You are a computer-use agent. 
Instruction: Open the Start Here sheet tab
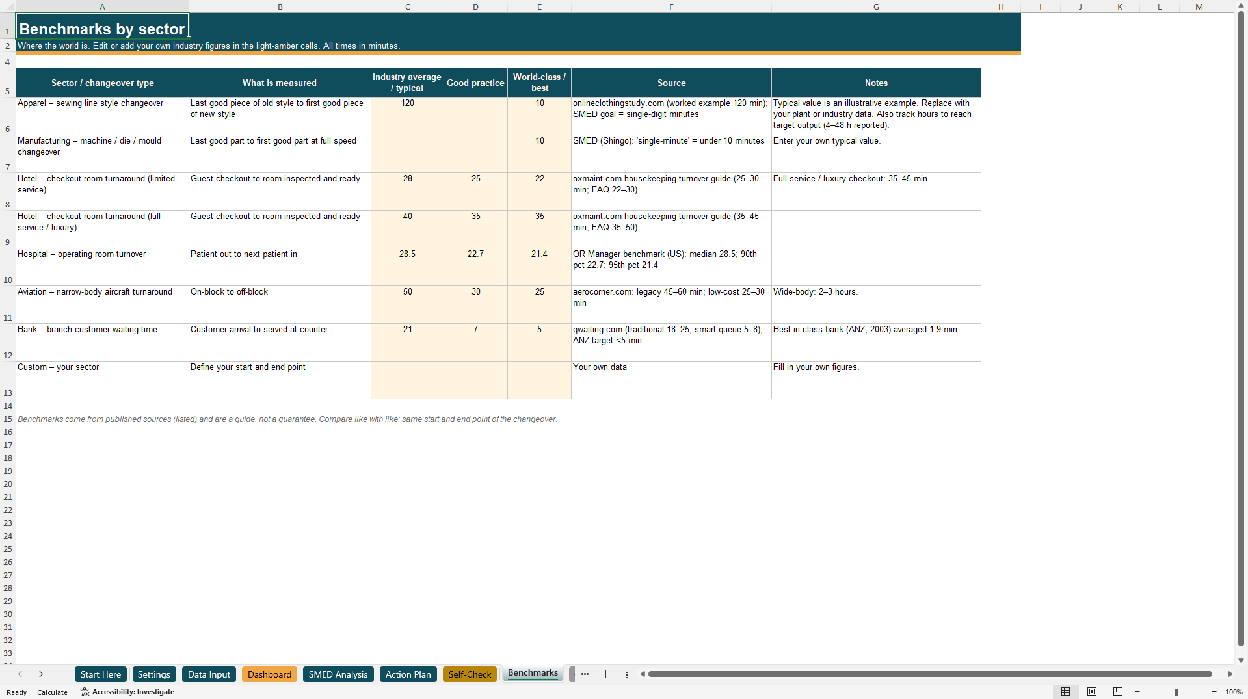(101, 674)
